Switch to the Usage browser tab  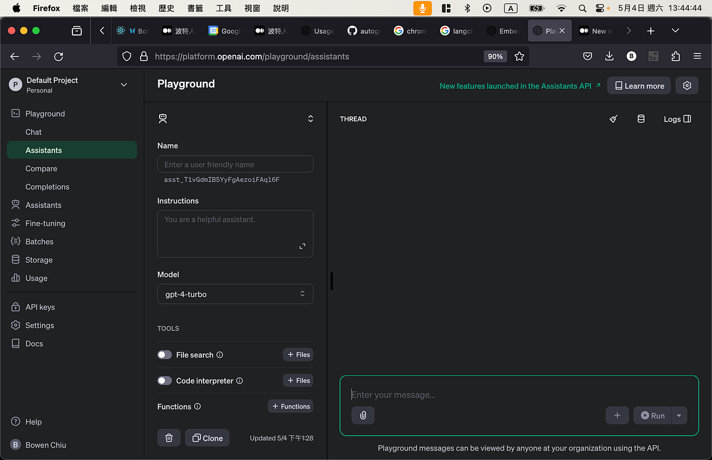click(x=317, y=30)
